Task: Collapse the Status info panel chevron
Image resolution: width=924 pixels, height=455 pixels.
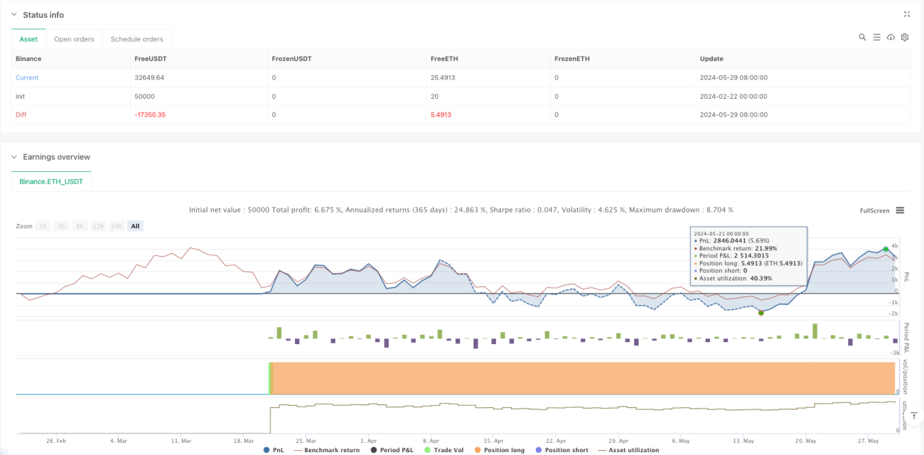Action: [x=15, y=15]
